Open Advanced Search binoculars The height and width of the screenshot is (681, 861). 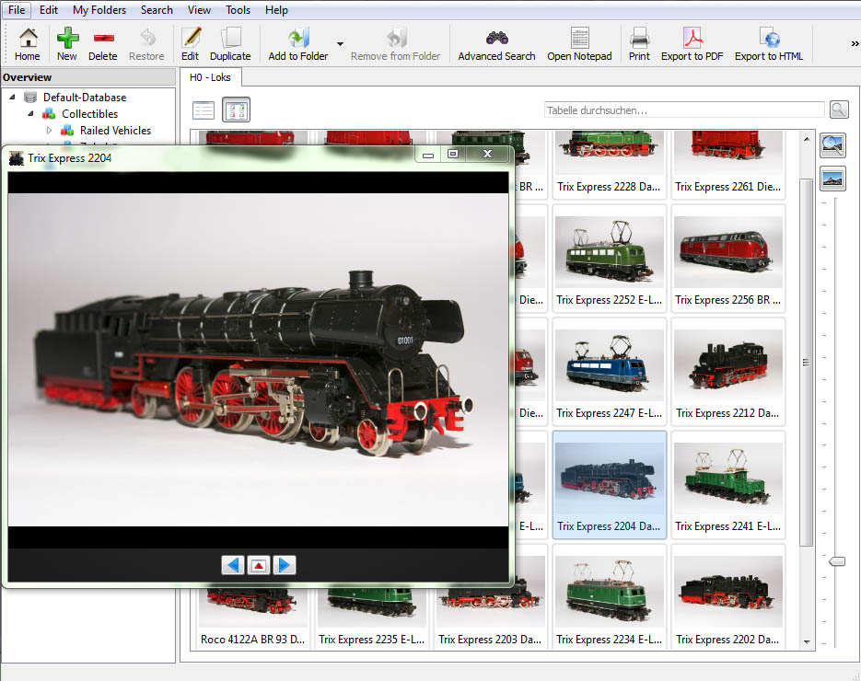pos(496,44)
